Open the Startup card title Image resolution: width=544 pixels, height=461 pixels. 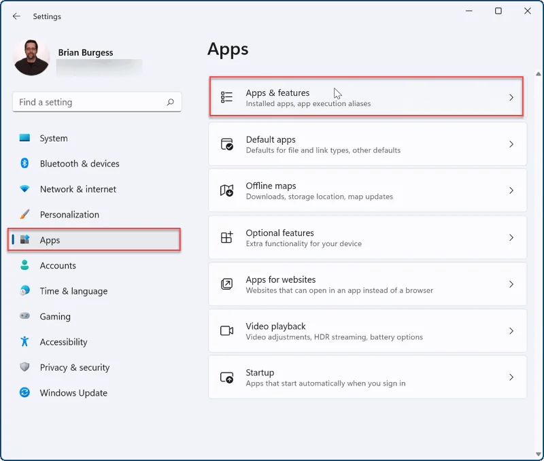pos(260,373)
